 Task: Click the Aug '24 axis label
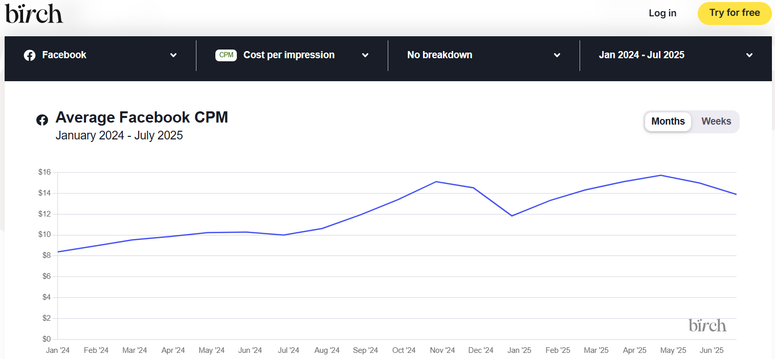pyautogui.click(x=327, y=350)
